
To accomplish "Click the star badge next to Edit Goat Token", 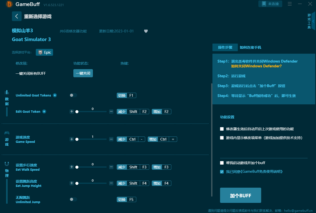I will tap(44, 112).
